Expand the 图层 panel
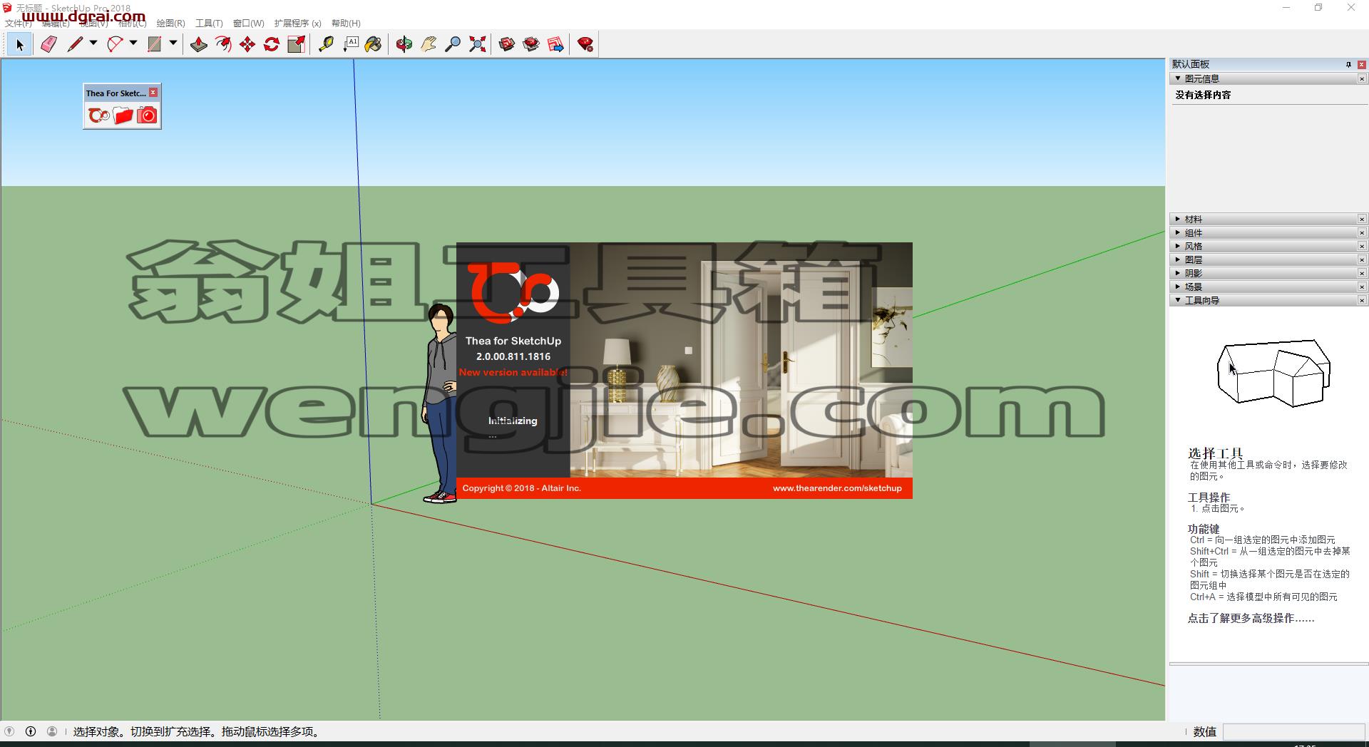 (1178, 259)
